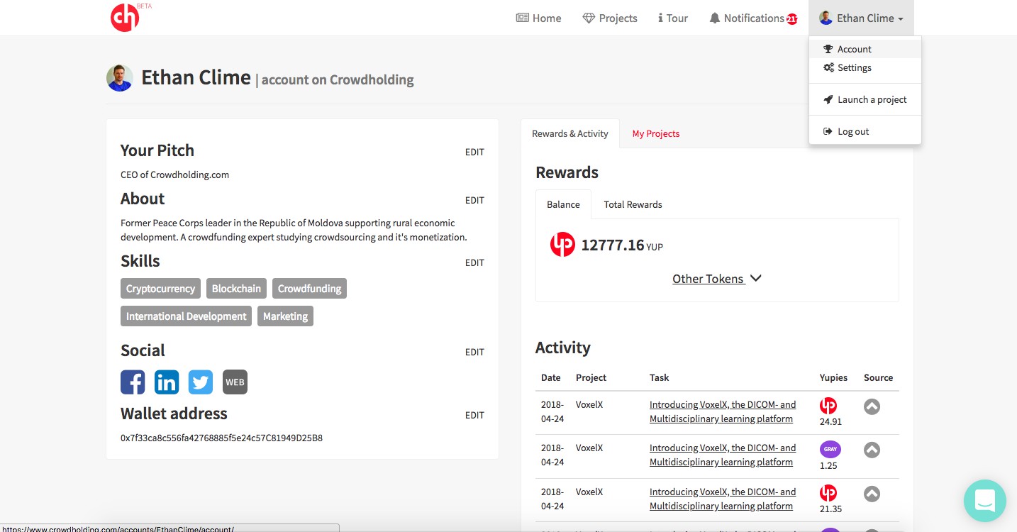Open Tour in navigation bar
1017x532 pixels.
tap(673, 18)
